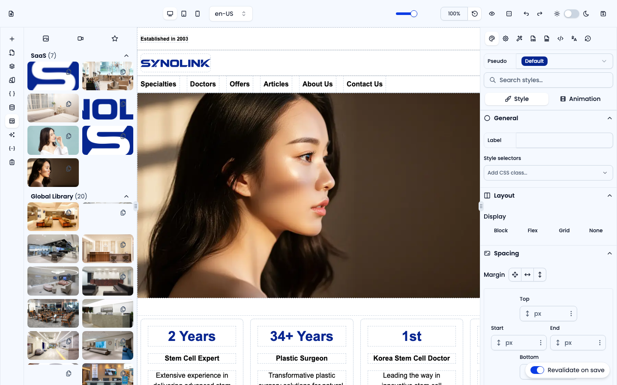Select the favorites star filter icon

115,38
